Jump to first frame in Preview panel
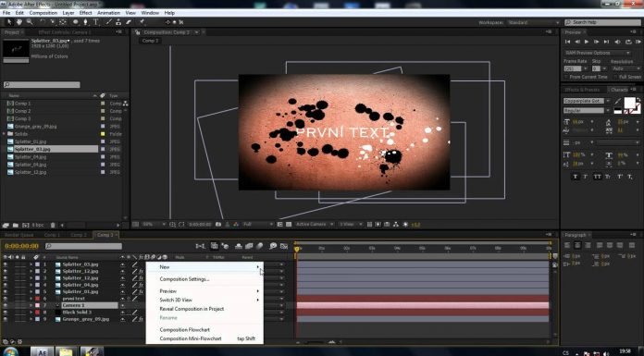 coord(567,42)
